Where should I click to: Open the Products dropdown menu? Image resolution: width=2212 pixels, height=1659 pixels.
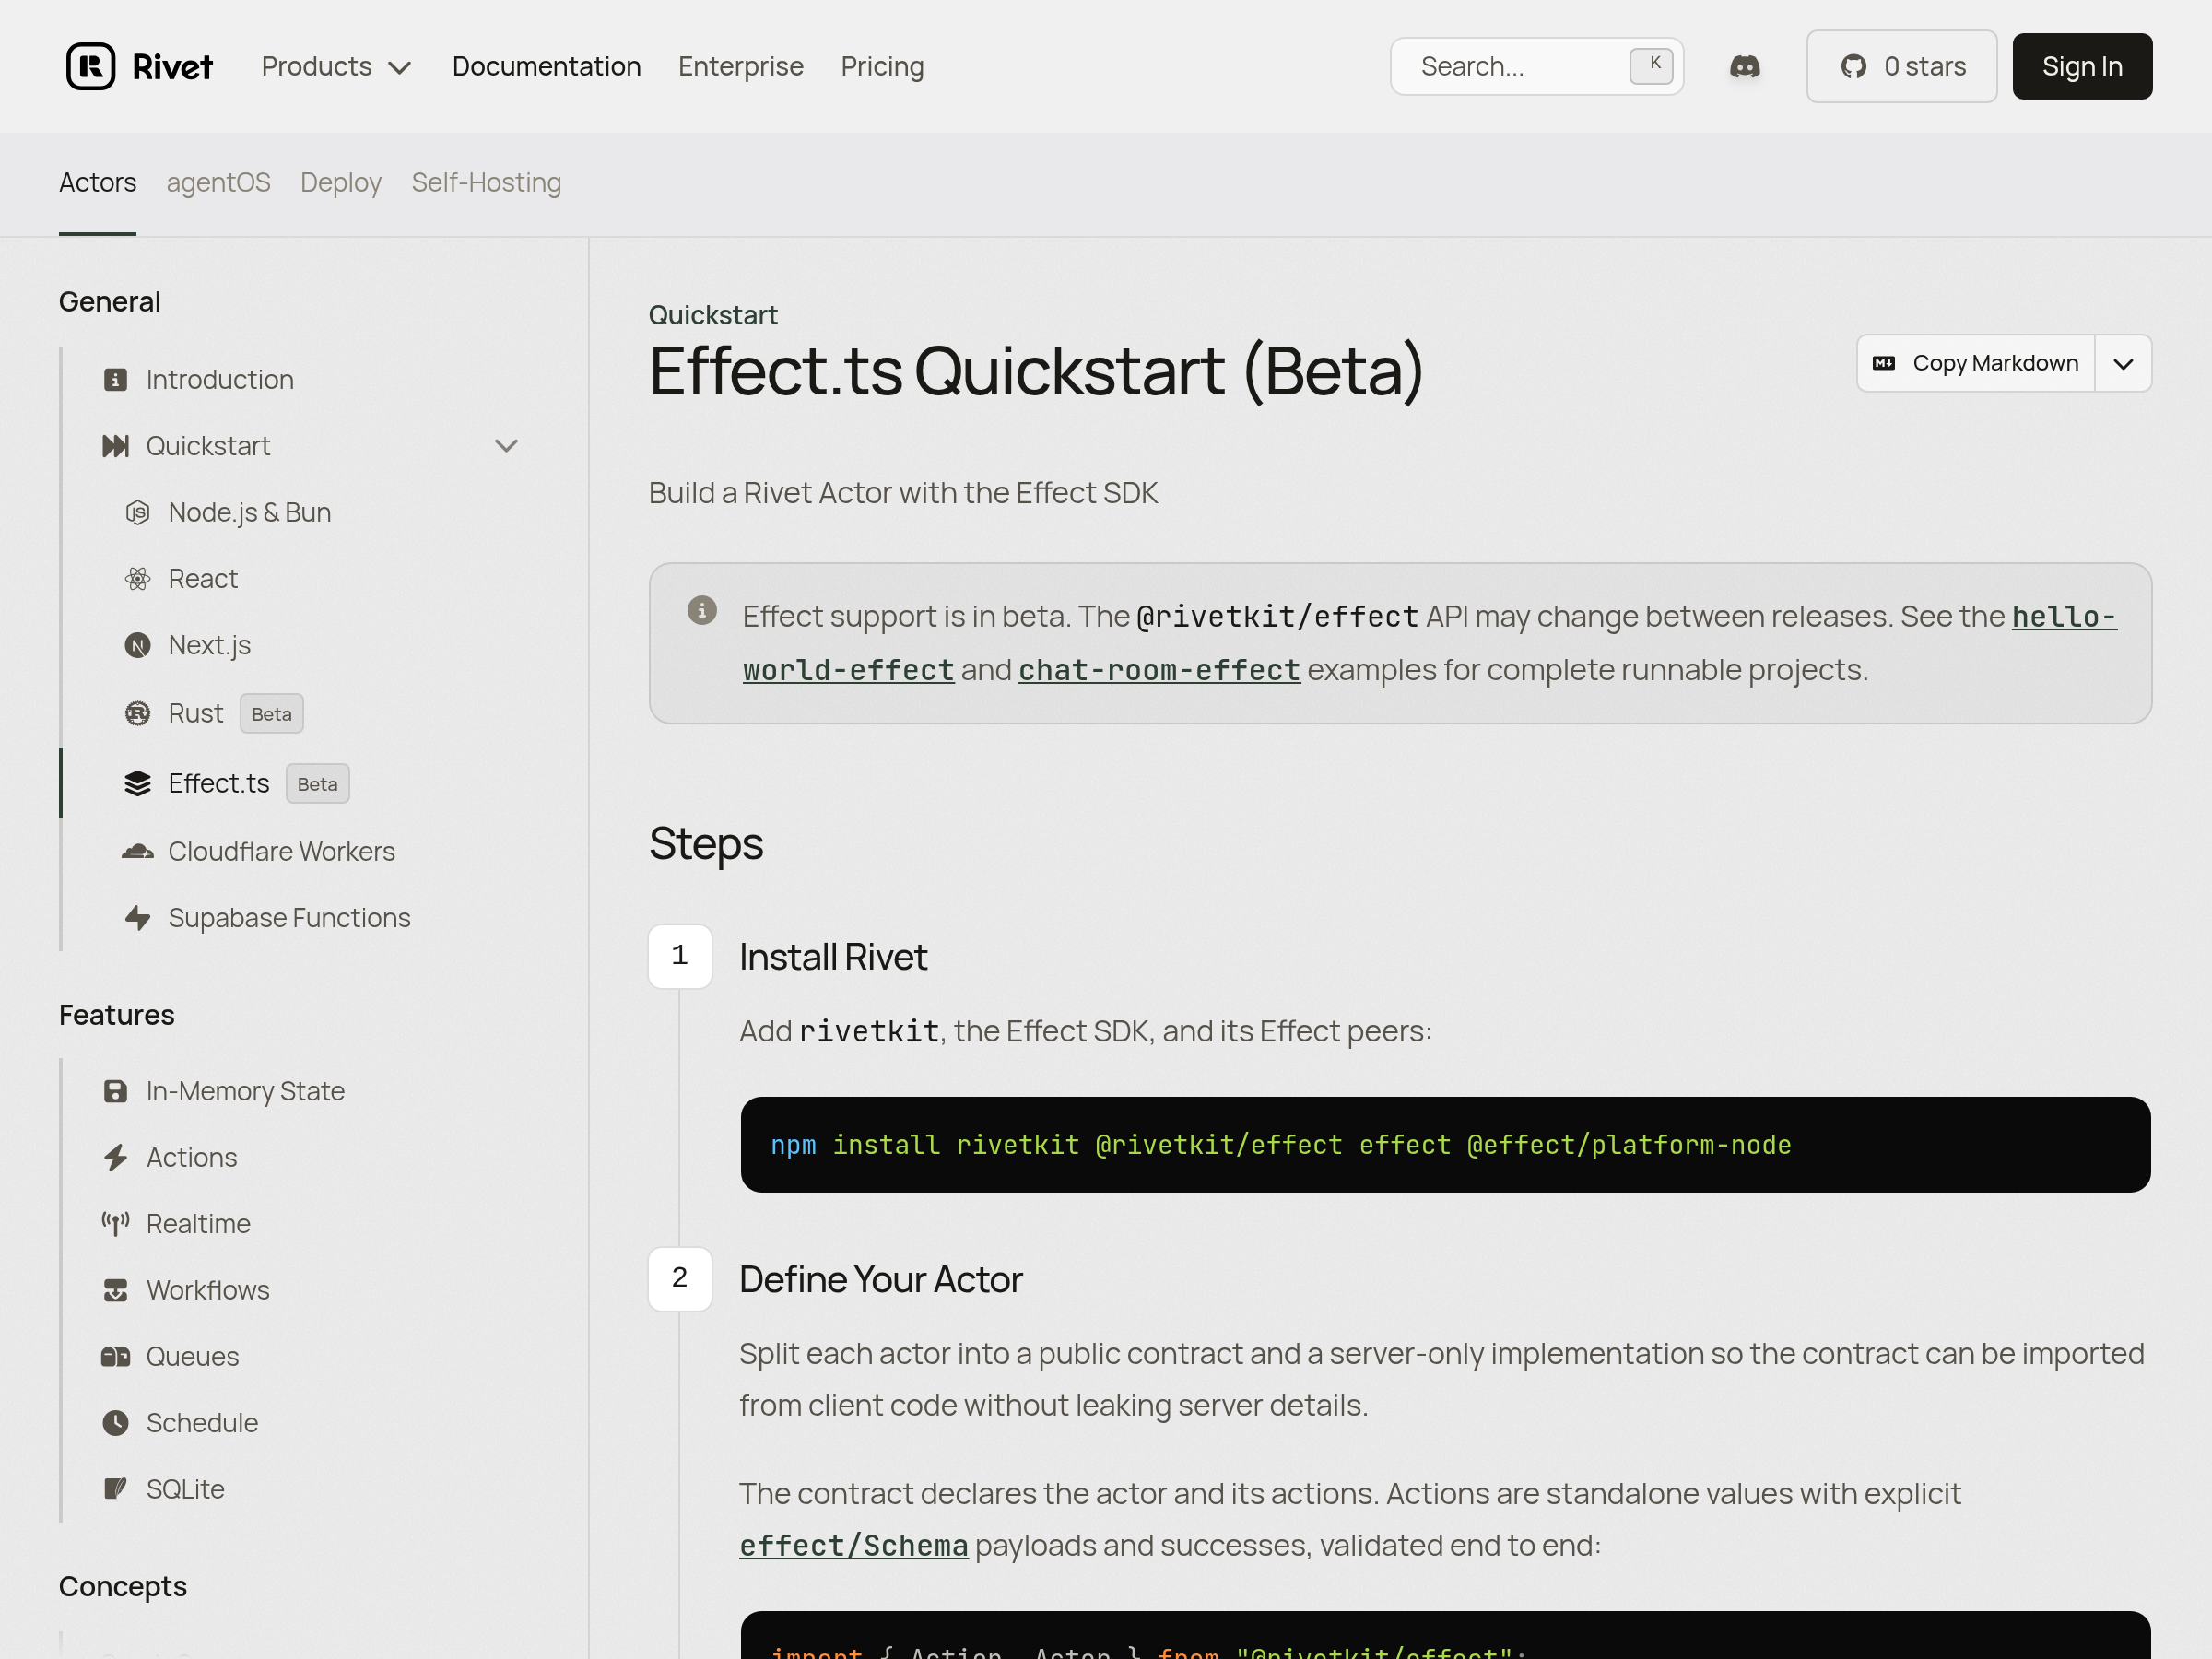click(x=337, y=66)
